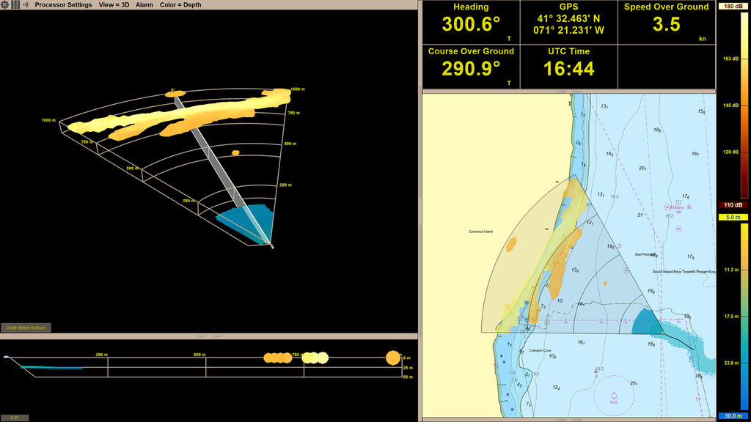751x422 pixels.
Task: Click the vessel icon in the profile view
Action: point(6,357)
